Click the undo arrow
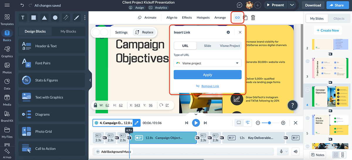352x160 pixels. pos(22,5)
